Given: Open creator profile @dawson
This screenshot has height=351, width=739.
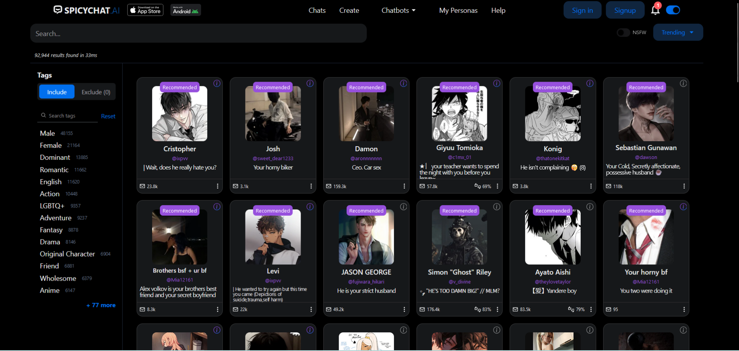Looking at the screenshot, I should point(646,157).
